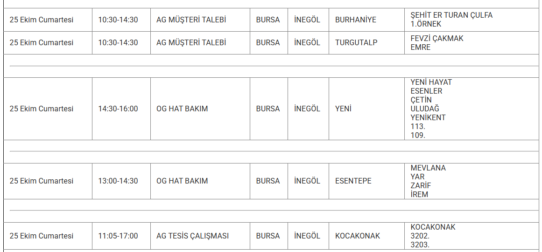Click the 3203. street entry
Screen dimensions: 542x252
[x=420, y=245]
